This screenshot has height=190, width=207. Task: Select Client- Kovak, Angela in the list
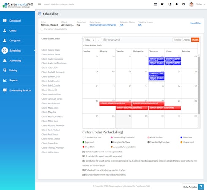51,103
